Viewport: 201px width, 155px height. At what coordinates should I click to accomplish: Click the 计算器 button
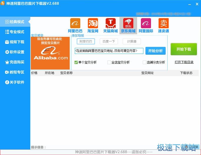[x=132, y=41]
